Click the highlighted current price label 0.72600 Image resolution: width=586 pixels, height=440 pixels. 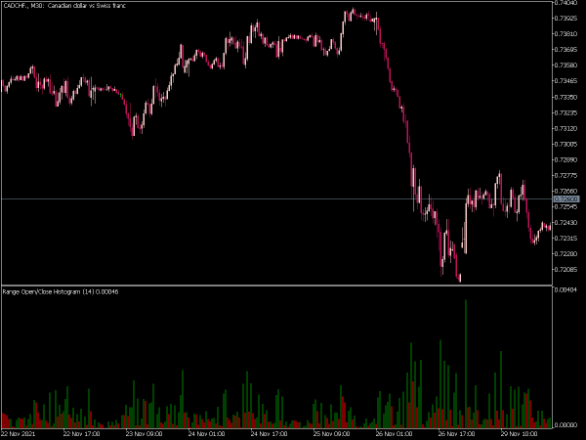pos(566,199)
